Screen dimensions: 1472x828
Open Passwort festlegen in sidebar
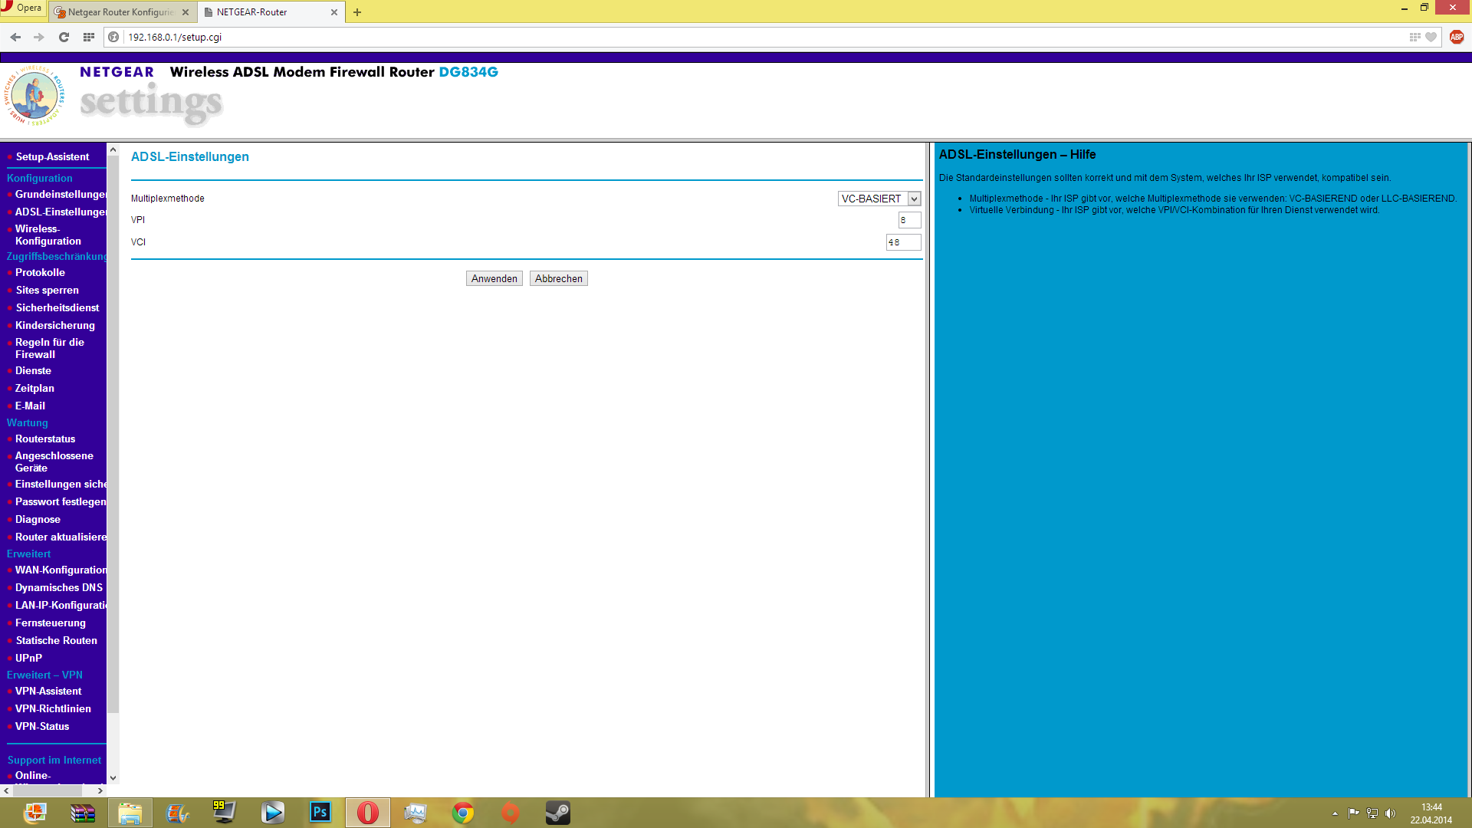point(61,501)
